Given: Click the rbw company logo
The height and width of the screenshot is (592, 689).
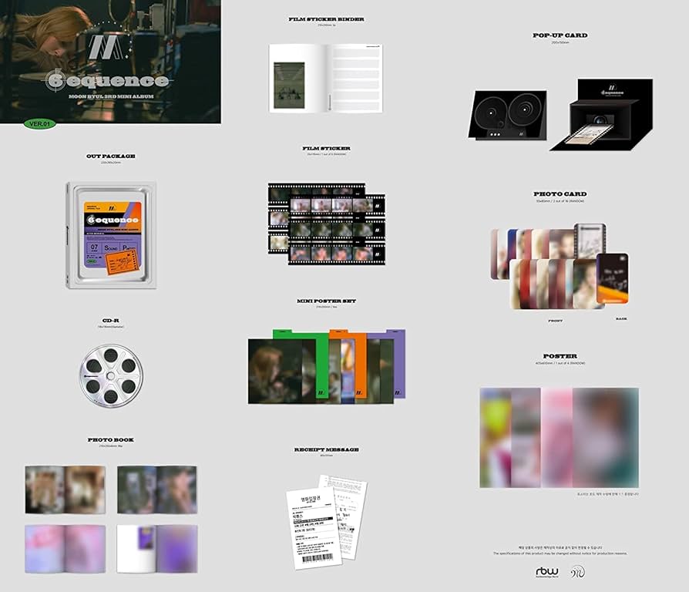Looking at the screenshot, I should click(547, 572).
